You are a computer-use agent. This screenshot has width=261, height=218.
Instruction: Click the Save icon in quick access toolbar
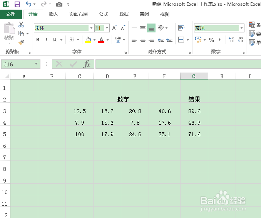17,4
